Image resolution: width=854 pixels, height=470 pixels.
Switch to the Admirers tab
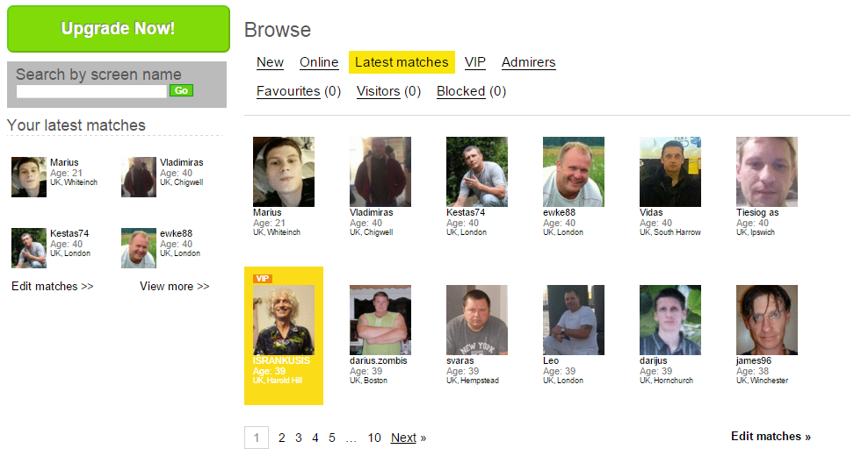click(x=528, y=62)
